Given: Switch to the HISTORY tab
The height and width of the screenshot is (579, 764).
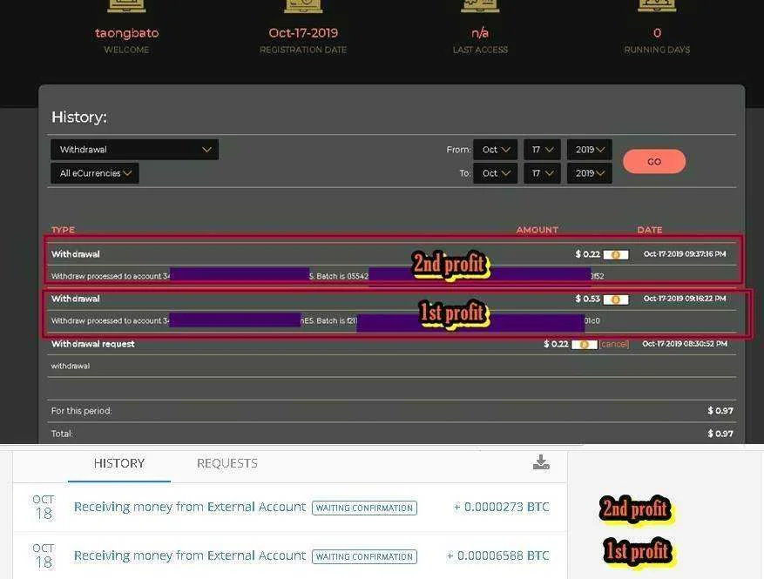Looking at the screenshot, I should tap(119, 463).
